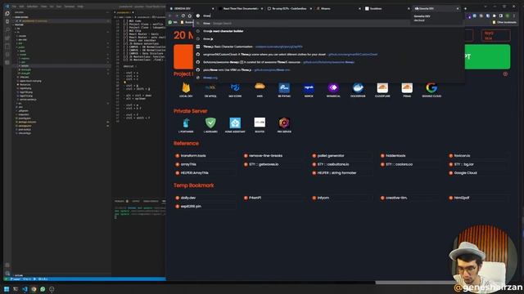Click the orange card at top left
The image size is (524, 294).
click(x=183, y=56)
